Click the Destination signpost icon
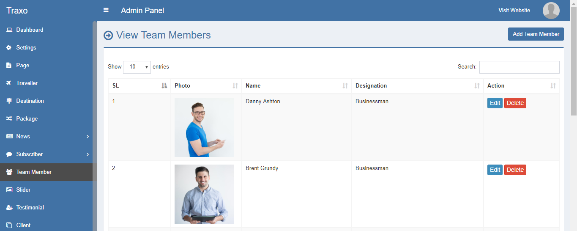This screenshot has width=577, height=231. (9, 101)
